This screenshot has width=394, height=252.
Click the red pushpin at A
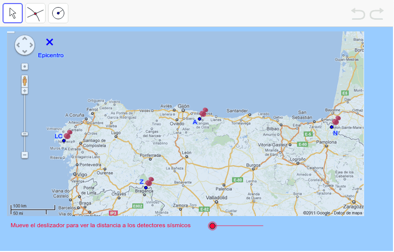tap(204, 112)
